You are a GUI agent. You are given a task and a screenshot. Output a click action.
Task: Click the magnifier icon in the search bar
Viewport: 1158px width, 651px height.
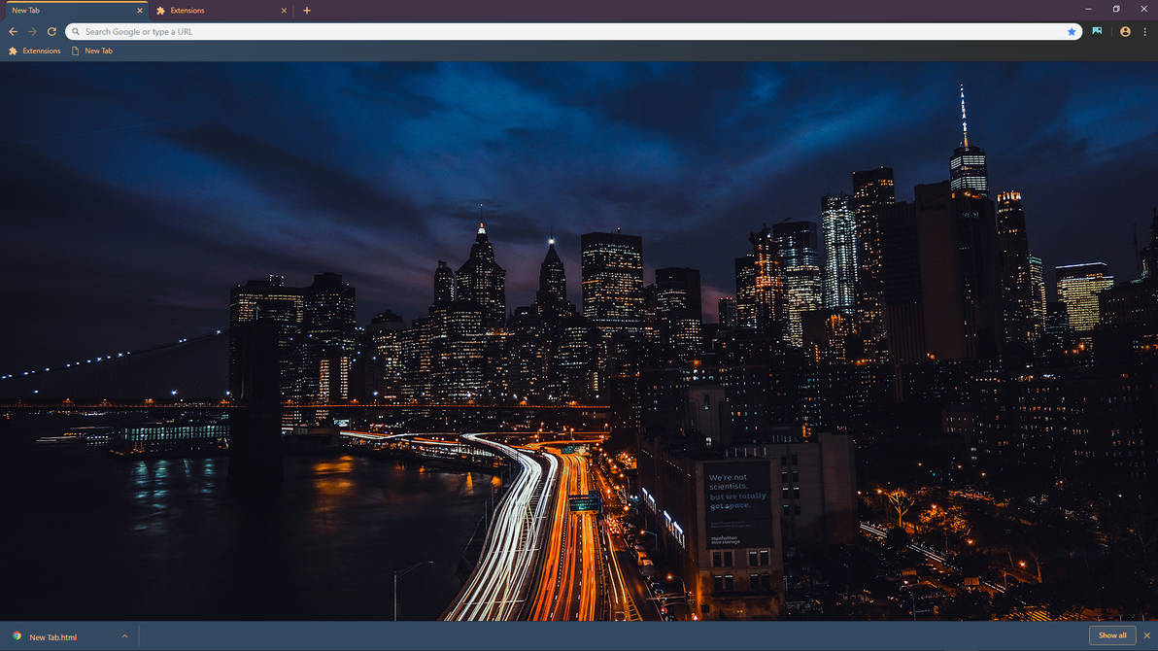(76, 31)
